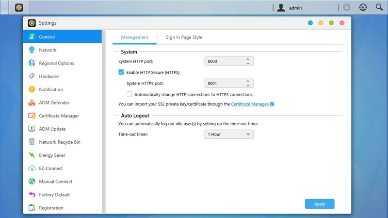
Task: Click the Manual Connect icon
Action: pyautogui.click(x=32, y=181)
